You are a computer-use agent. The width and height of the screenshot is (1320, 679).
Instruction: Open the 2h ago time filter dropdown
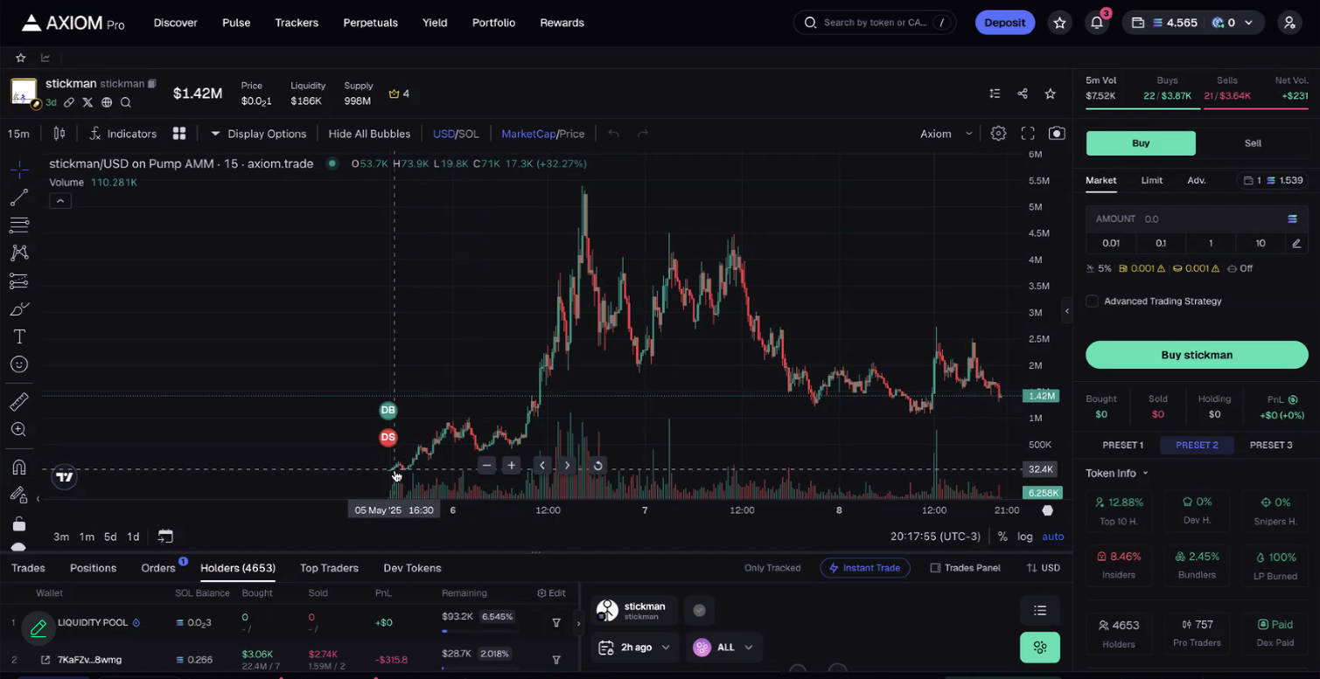click(635, 648)
